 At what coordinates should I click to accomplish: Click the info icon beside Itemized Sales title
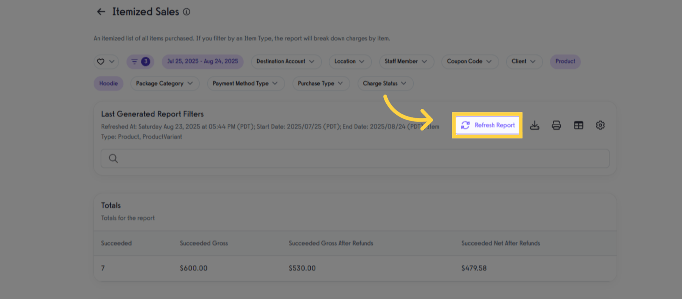point(186,12)
